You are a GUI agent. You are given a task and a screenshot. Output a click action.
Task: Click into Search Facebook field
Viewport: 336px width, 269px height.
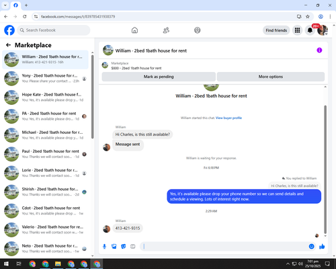(x=54, y=30)
